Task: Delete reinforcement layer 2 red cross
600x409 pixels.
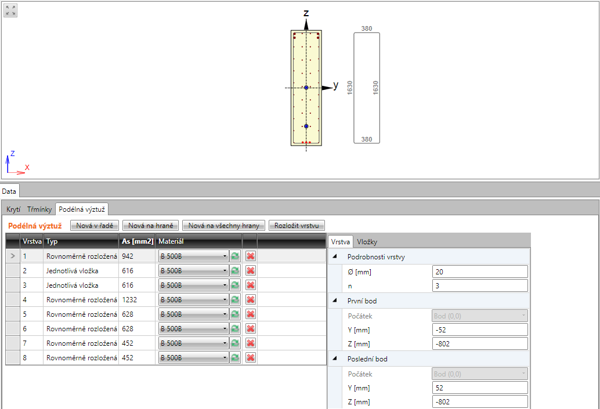Action: [251, 270]
